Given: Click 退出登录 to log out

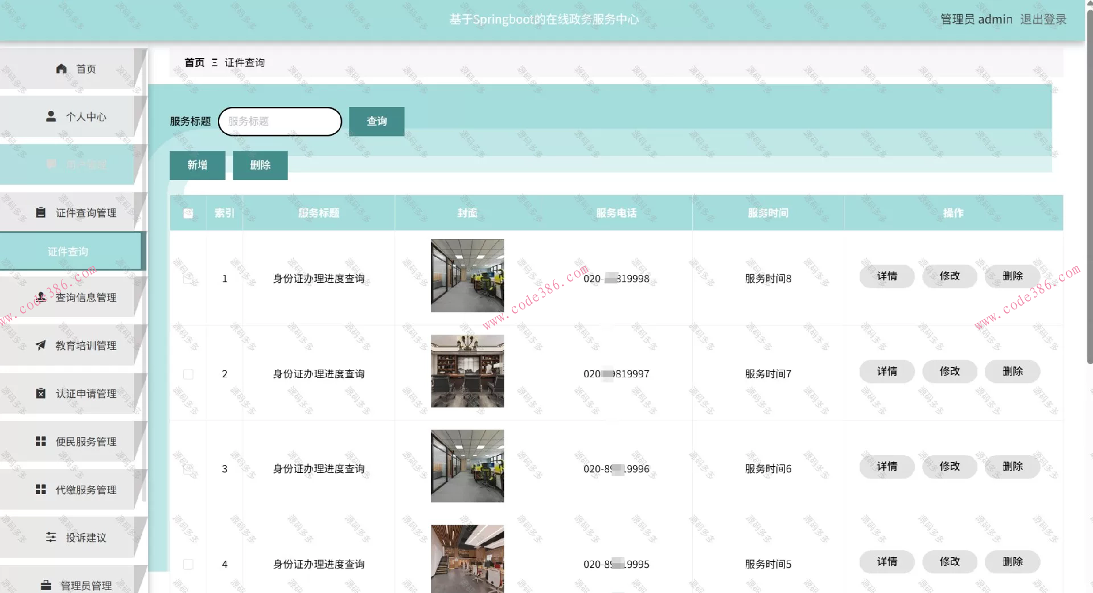Looking at the screenshot, I should click(x=1043, y=19).
